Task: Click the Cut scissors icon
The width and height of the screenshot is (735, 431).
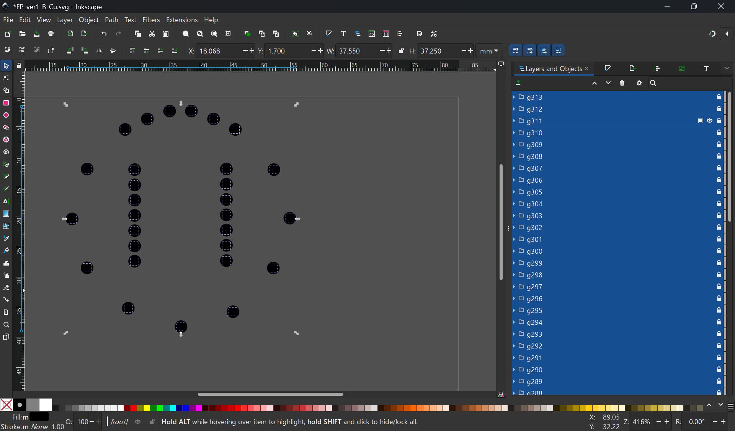Action: click(152, 34)
